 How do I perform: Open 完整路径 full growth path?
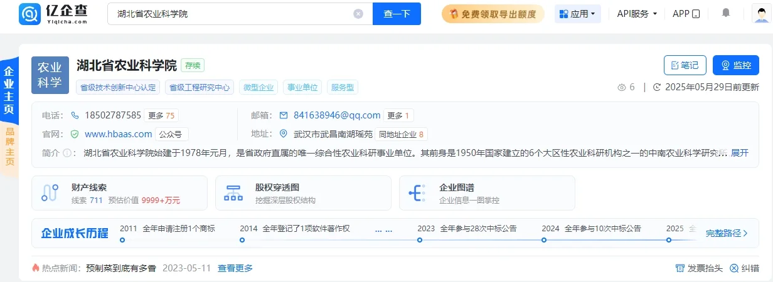pyautogui.click(x=727, y=233)
